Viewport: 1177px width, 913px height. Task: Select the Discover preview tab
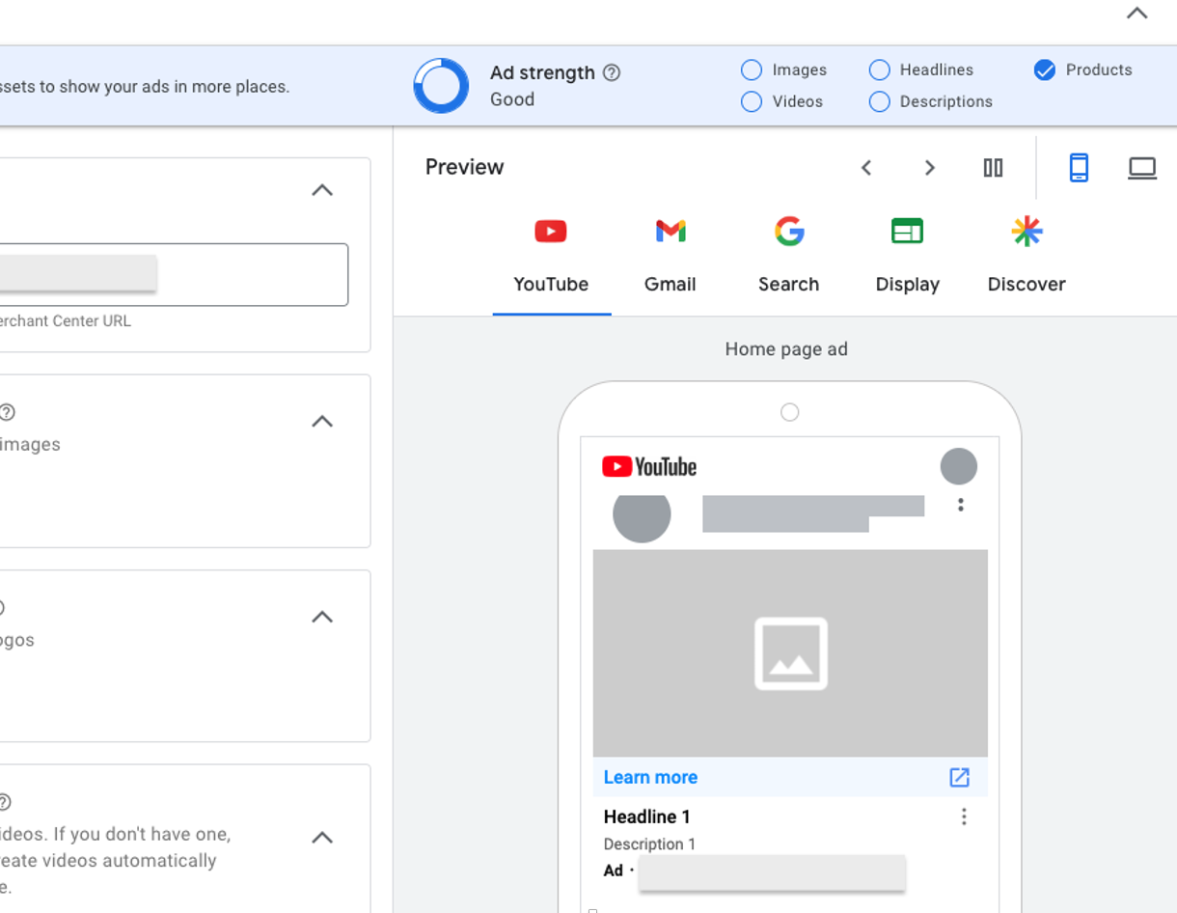tap(1026, 257)
